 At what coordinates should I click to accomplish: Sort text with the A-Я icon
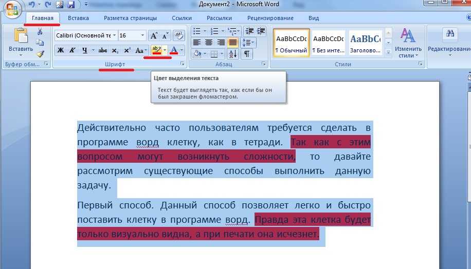(233, 54)
